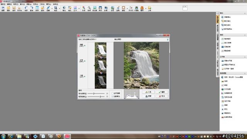Open dropdown arrow next to Frame icon
The image size is (247, 139).
coord(127,8)
